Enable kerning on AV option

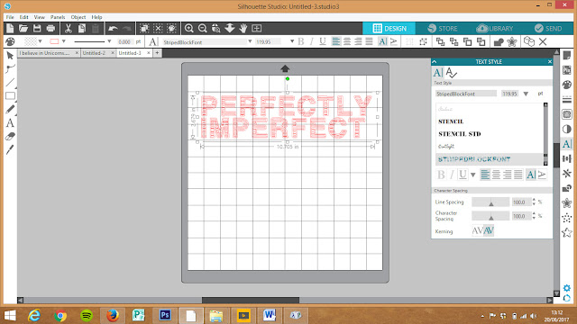click(489, 230)
